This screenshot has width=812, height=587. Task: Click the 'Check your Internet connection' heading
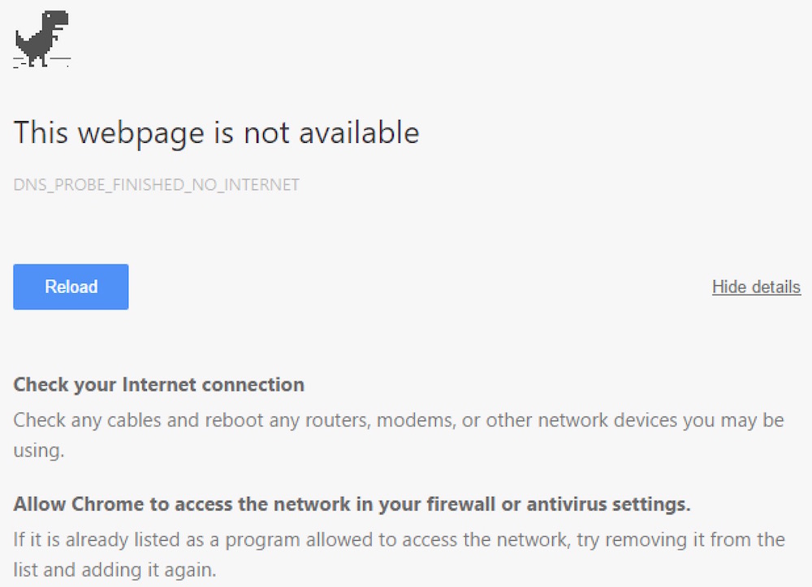point(159,384)
